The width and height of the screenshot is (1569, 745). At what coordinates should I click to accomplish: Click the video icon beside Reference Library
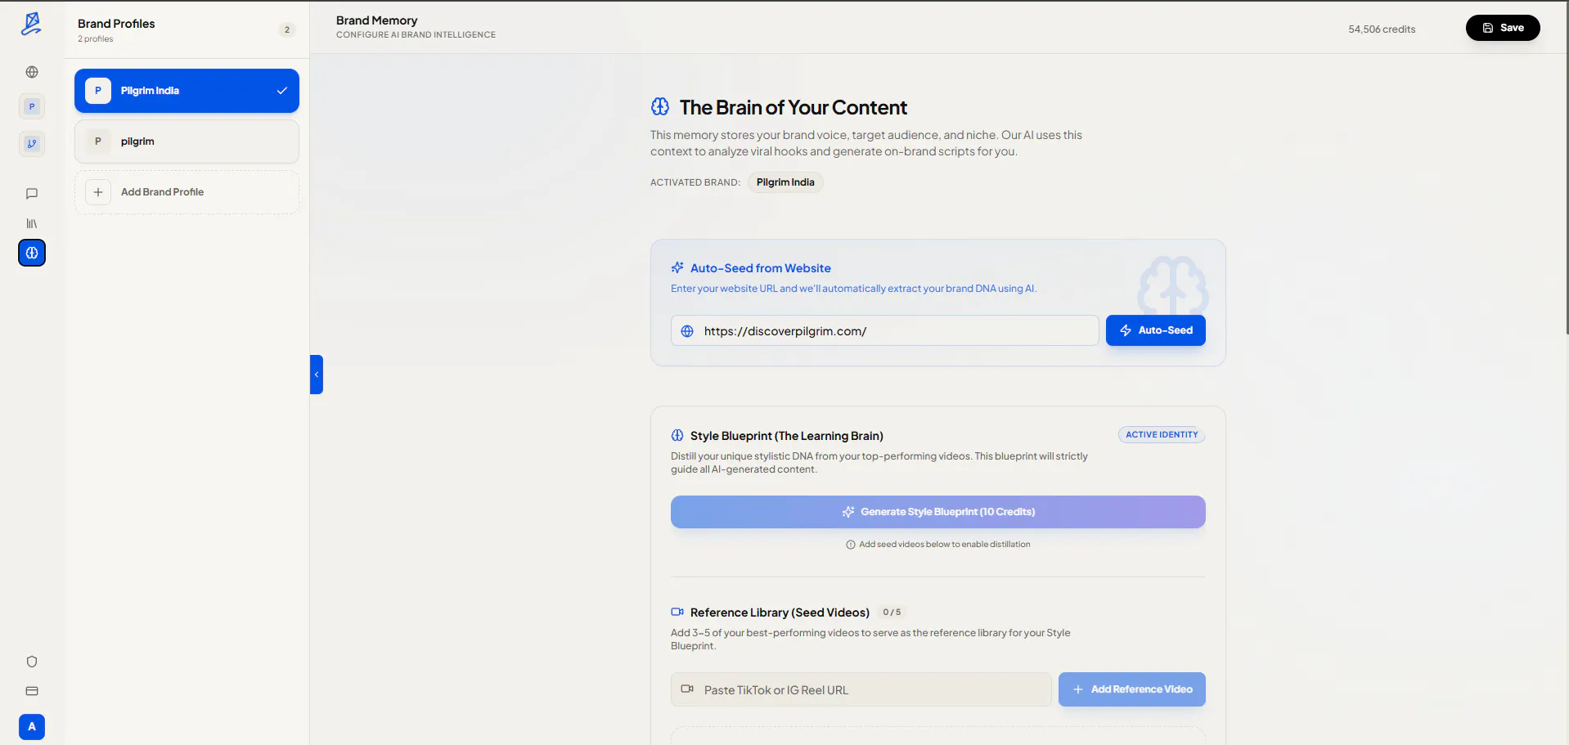click(x=677, y=612)
